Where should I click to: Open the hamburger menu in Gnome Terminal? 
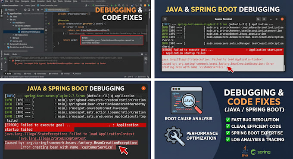[264, 19]
